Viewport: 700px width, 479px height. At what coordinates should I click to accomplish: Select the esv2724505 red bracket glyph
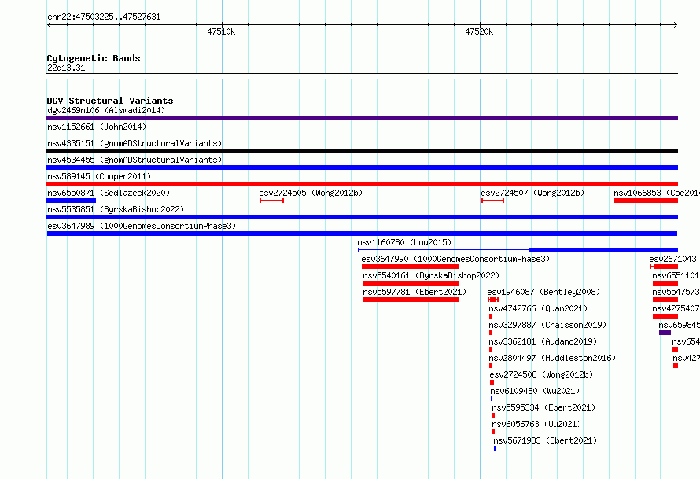271,201
